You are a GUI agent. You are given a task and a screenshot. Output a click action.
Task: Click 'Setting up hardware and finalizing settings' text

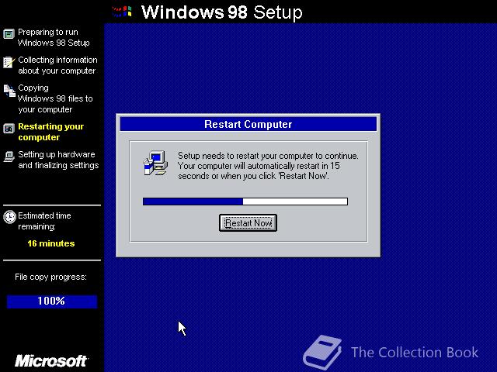click(x=58, y=160)
